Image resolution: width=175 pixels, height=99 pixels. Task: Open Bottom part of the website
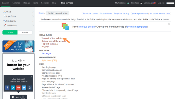pos(54,41)
